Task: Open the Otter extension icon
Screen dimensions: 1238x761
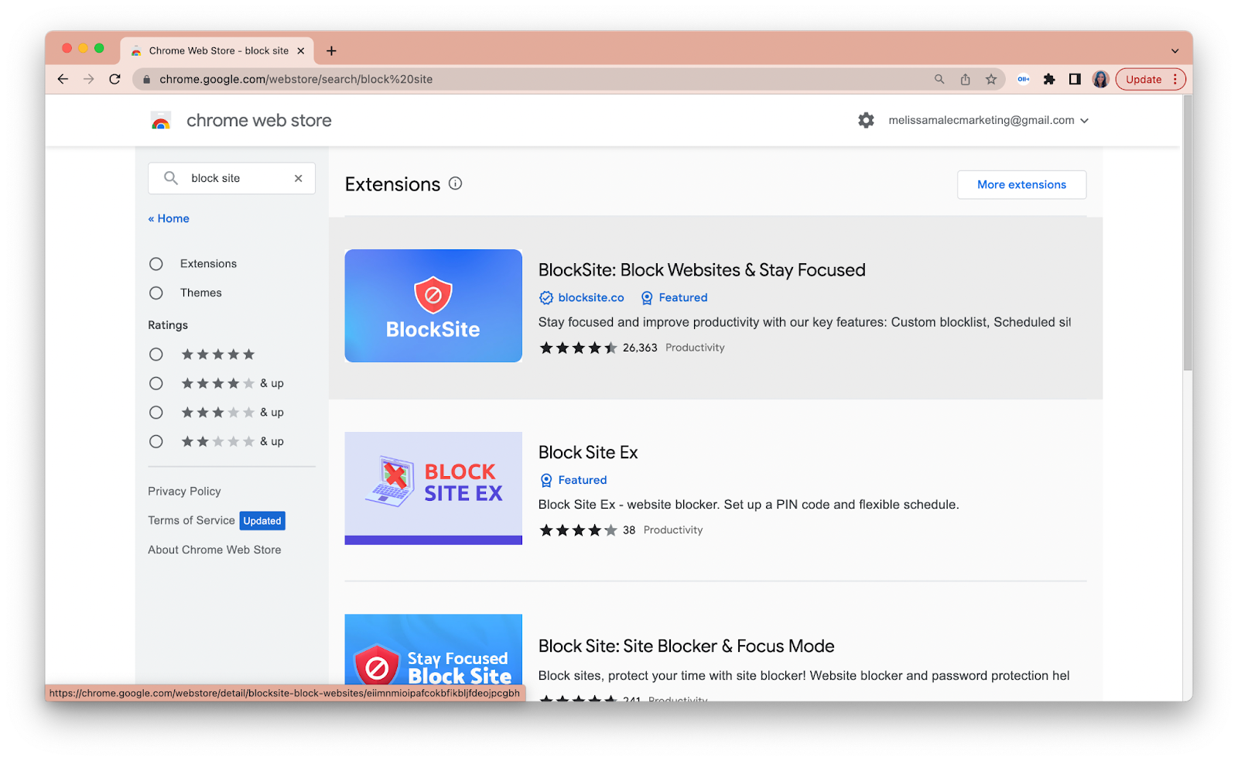Action: click(x=1024, y=79)
